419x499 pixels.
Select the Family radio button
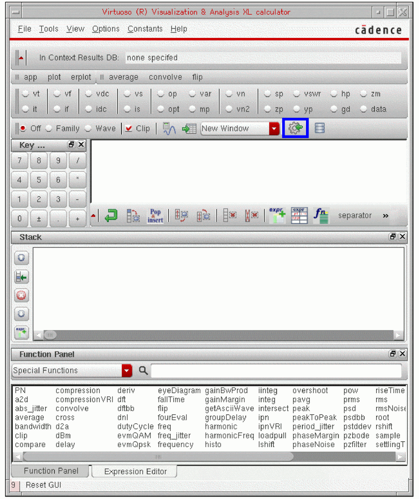point(49,129)
